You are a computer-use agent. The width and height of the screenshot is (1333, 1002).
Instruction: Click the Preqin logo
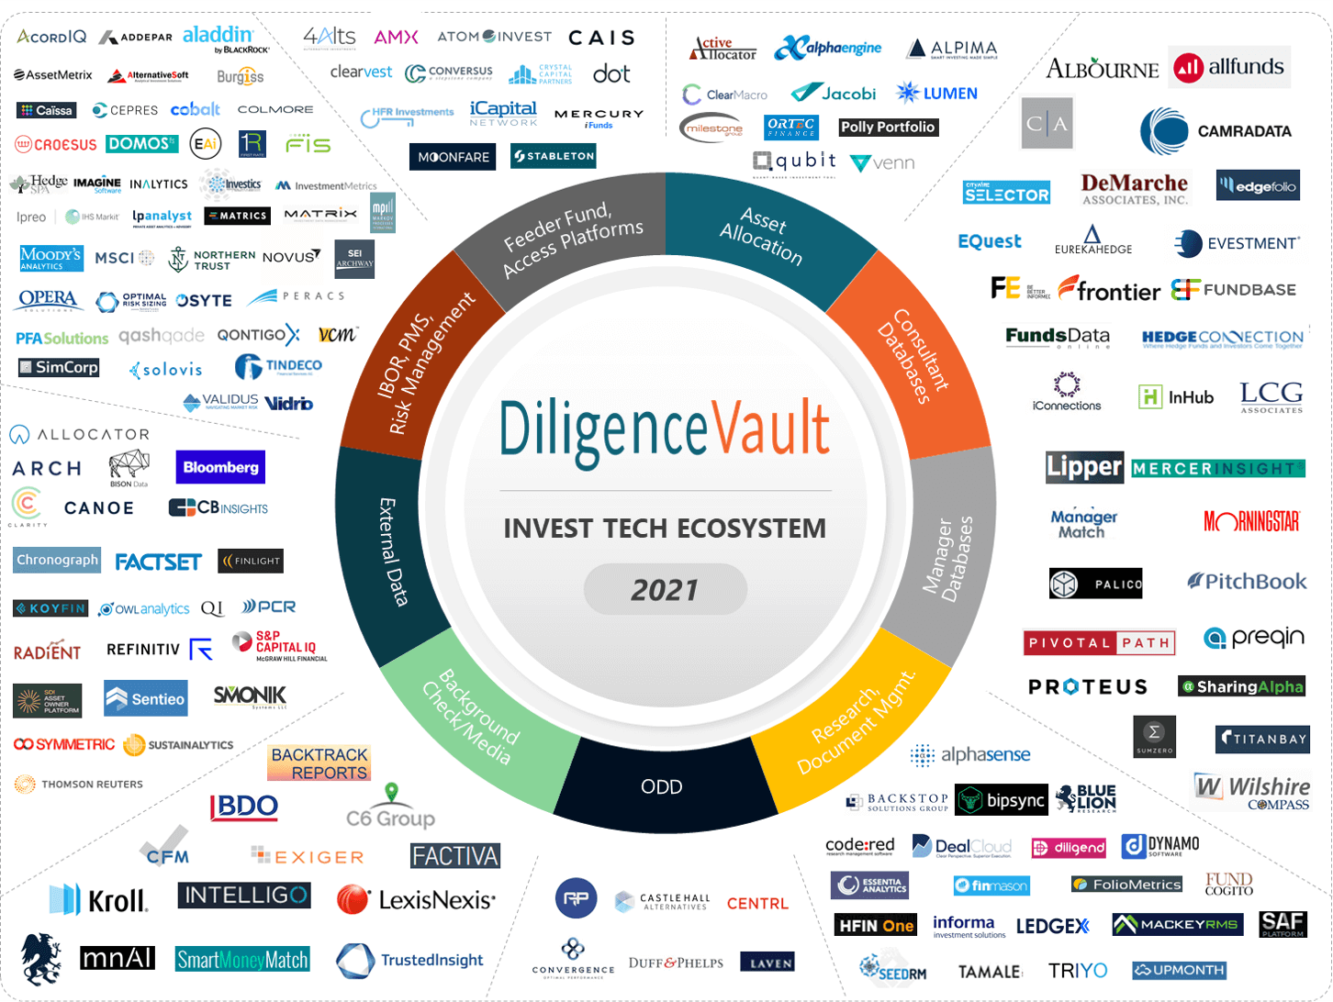click(x=1254, y=637)
